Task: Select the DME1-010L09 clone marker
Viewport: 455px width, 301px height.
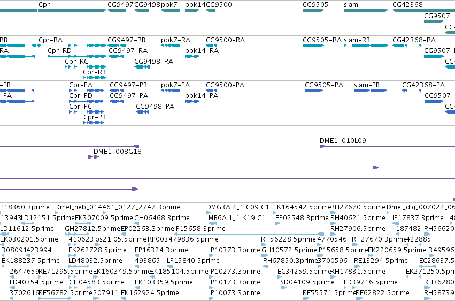Action: point(322,146)
